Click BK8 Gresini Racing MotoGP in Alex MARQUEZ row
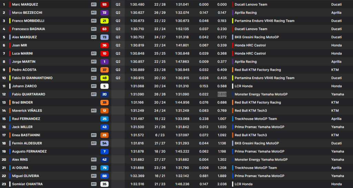Viewport: 353px width, 188px height. (x=256, y=37)
